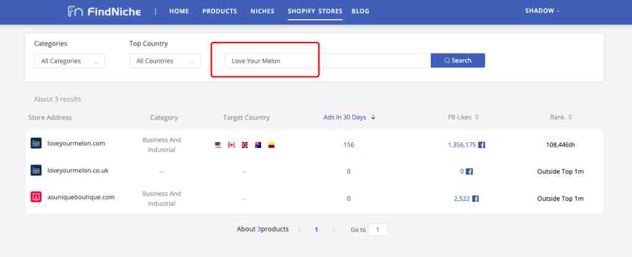Click the 2,522 FB likes value

click(462, 198)
